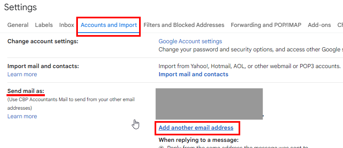Click the bold Import mail and contacts section label

click(x=43, y=66)
